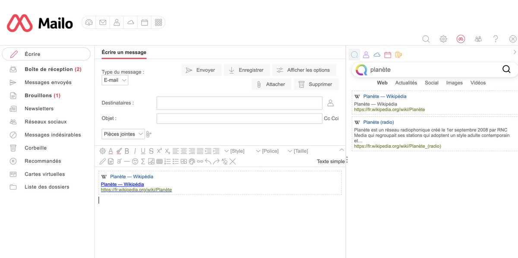Click the Objet input field
This screenshot has height=258, width=518.
240,118
